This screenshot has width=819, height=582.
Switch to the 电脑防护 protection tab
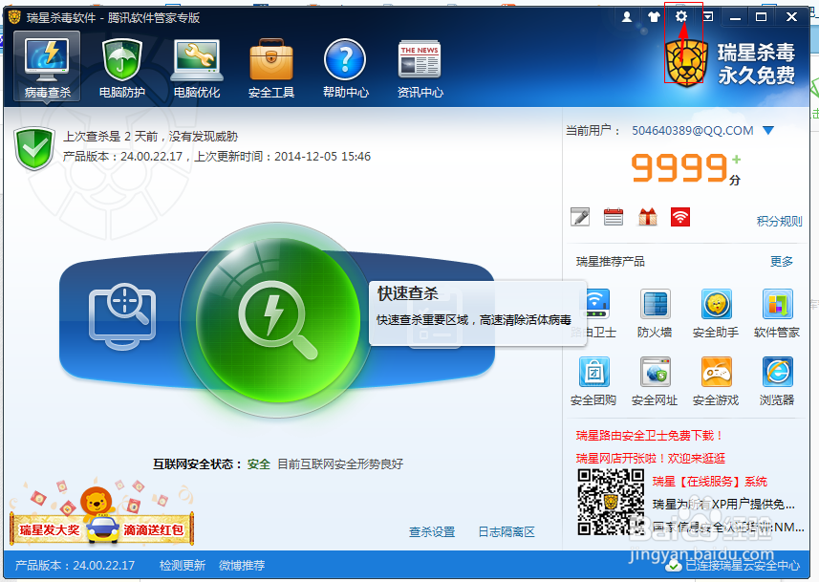coord(122,68)
